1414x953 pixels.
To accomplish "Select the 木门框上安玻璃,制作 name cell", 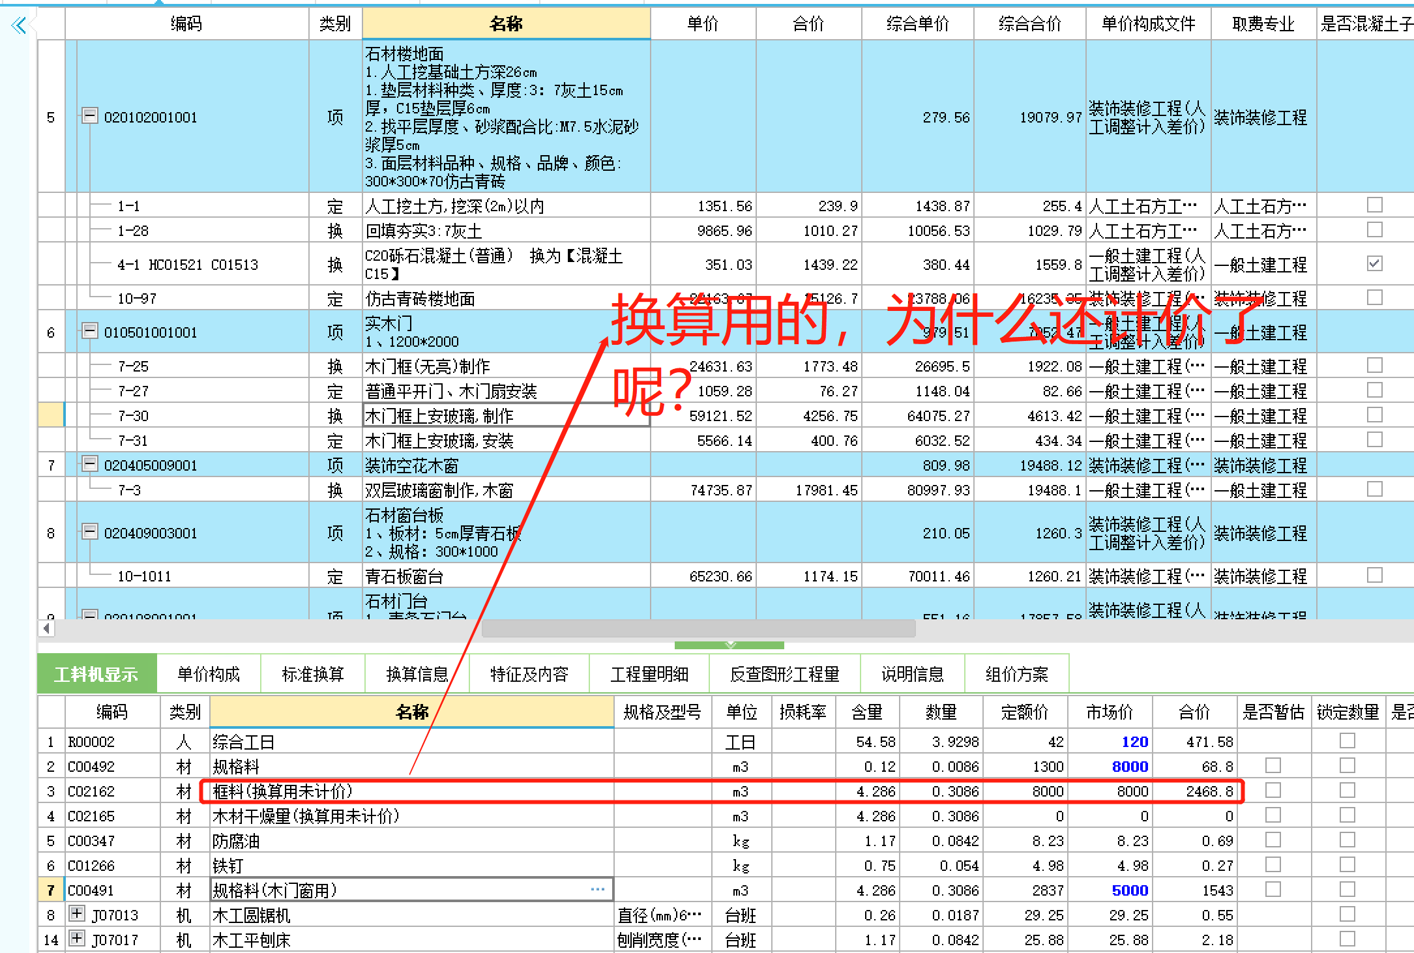I will coord(507,415).
